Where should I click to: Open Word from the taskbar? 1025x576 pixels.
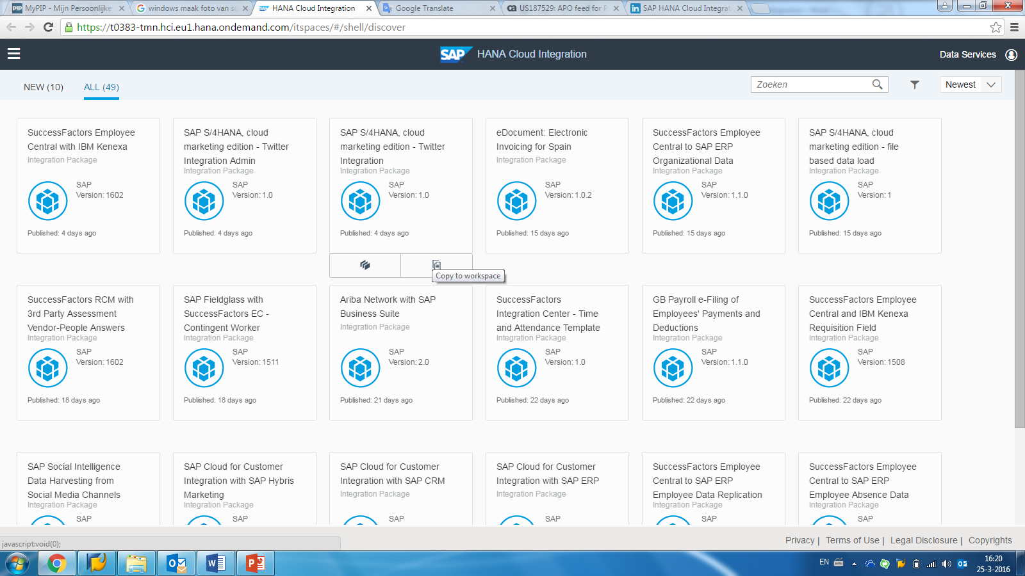coord(216,564)
